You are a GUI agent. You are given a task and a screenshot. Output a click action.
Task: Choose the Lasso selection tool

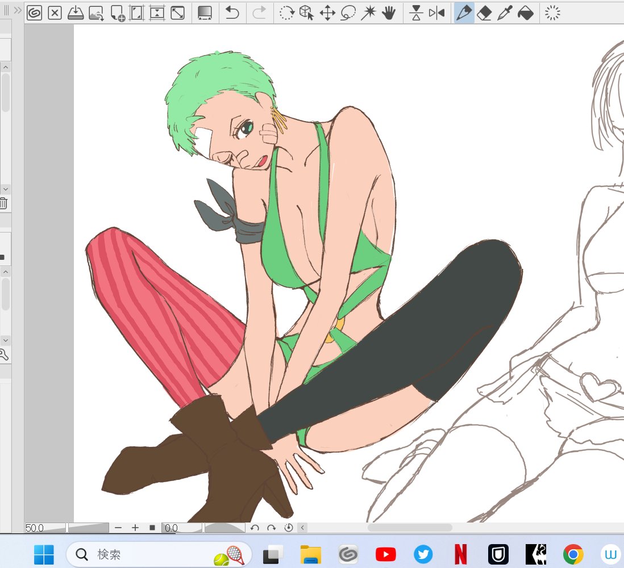click(348, 13)
